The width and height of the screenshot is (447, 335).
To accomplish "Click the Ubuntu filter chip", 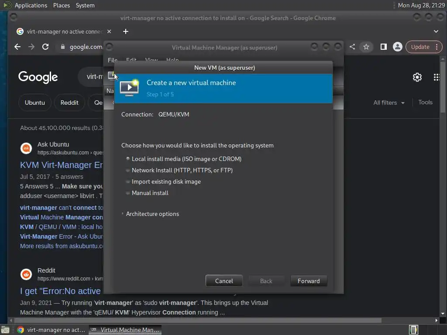I will click(x=35, y=103).
